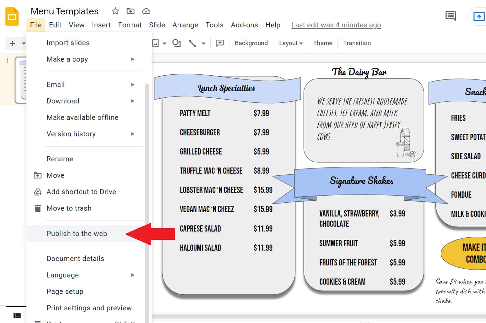Open the Edit menu

[x=55, y=25]
